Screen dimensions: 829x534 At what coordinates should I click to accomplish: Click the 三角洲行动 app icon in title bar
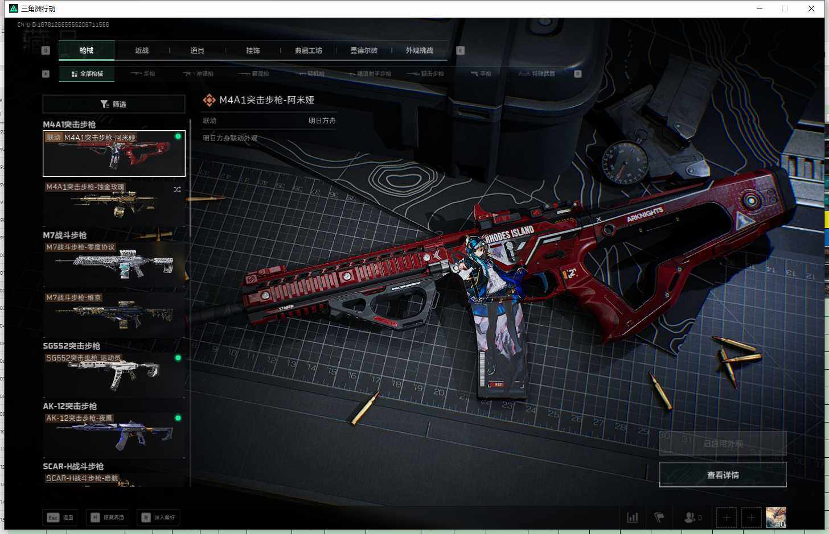pyautogui.click(x=14, y=9)
